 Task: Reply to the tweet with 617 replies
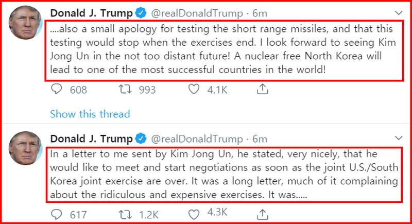point(57,215)
